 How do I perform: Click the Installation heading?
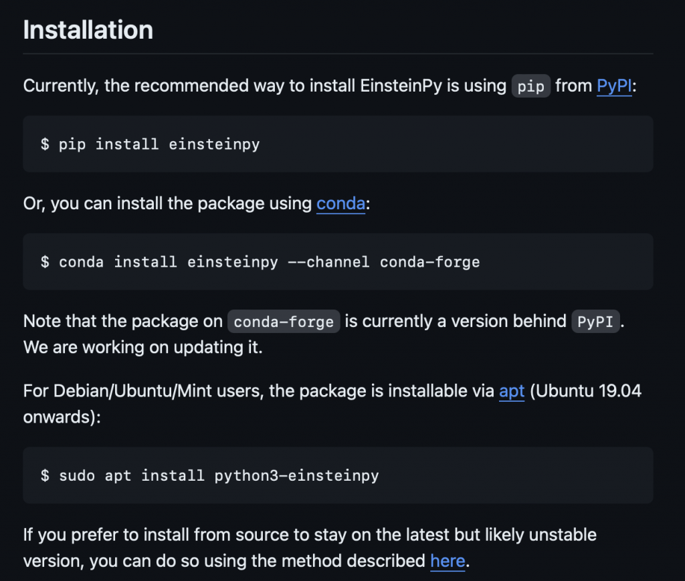[88, 29]
